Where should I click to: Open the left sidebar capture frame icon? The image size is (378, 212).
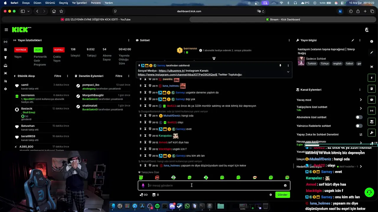coord(5,73)
